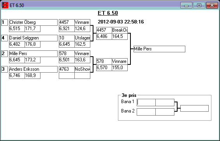Screen dimensions: 220x141
Task: Click the final winner Mille Pers field
Action: point(159,49)
